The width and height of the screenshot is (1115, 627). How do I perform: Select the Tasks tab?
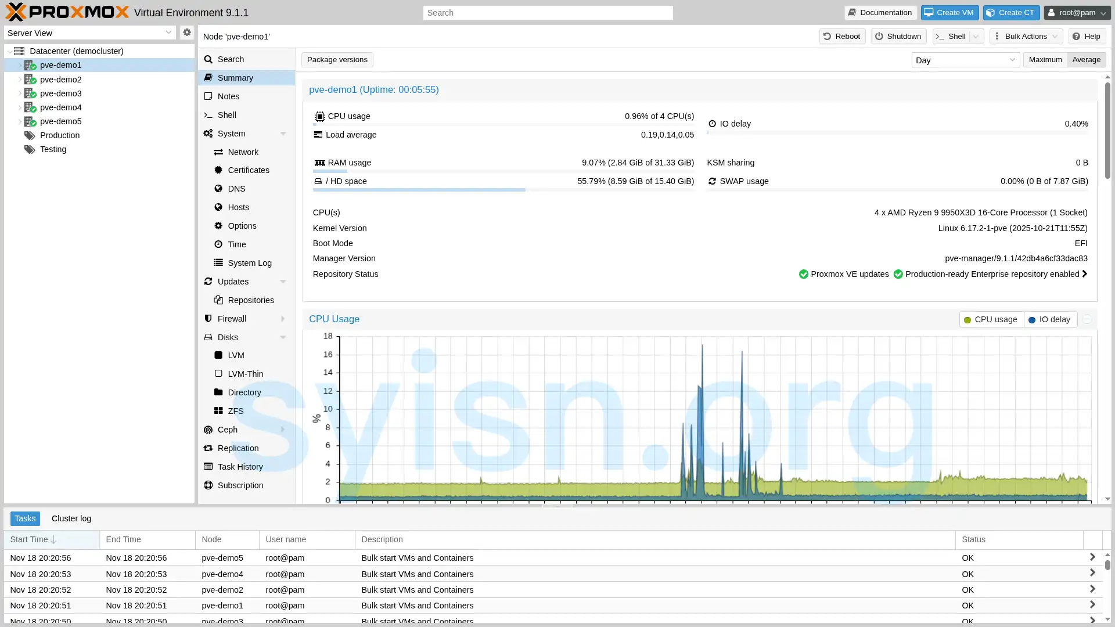[x=24, y=518]
